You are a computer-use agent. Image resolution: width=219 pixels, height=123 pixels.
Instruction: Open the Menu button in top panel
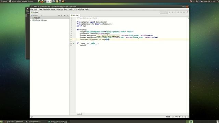4,1
